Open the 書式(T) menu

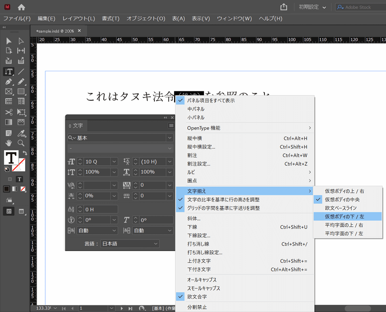pos(110,19)
